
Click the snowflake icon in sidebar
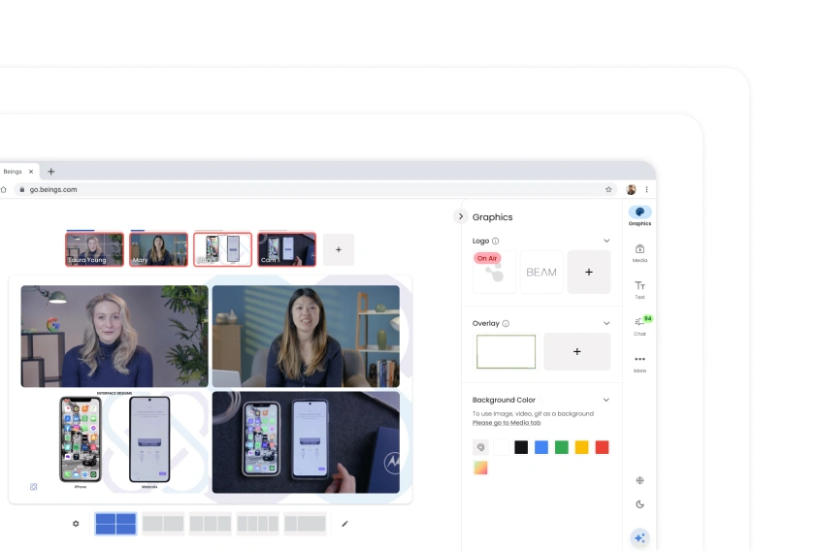(639, 480)
